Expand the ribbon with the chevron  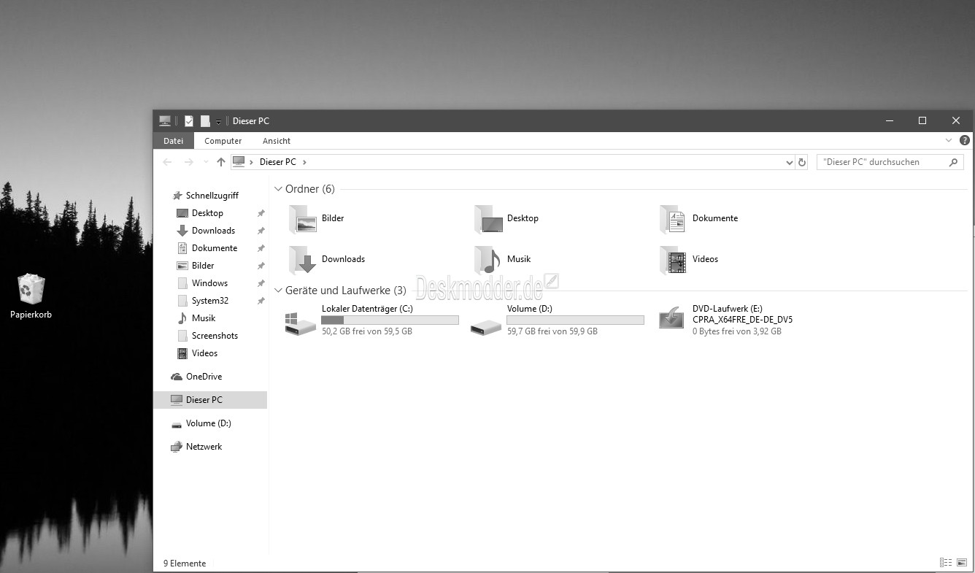point(949,140)
